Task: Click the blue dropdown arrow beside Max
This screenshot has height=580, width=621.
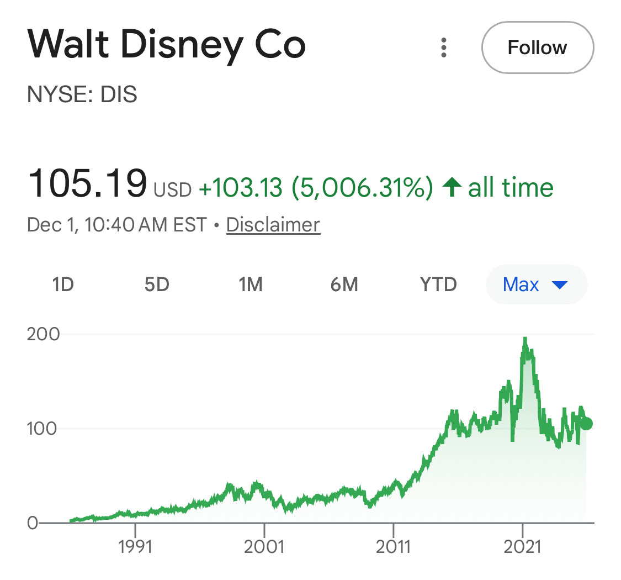Action: point(560,285)
